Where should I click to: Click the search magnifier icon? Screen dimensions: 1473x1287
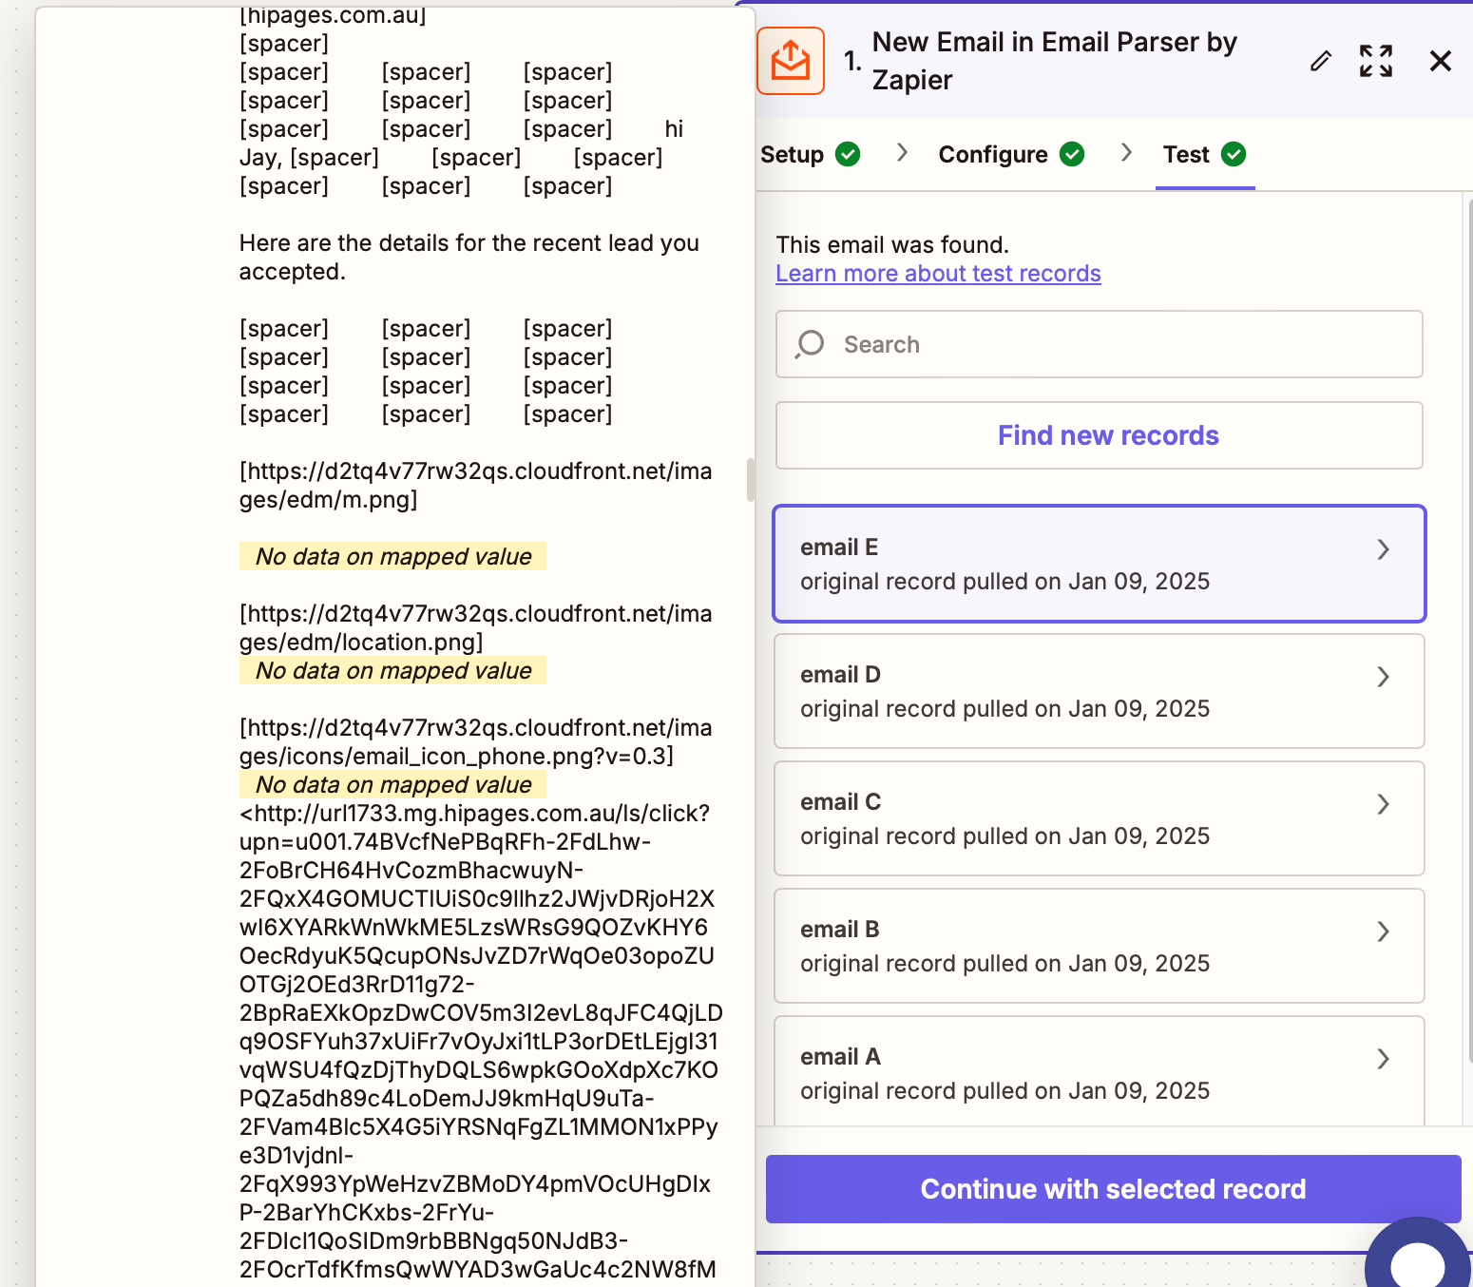[810, 344]
